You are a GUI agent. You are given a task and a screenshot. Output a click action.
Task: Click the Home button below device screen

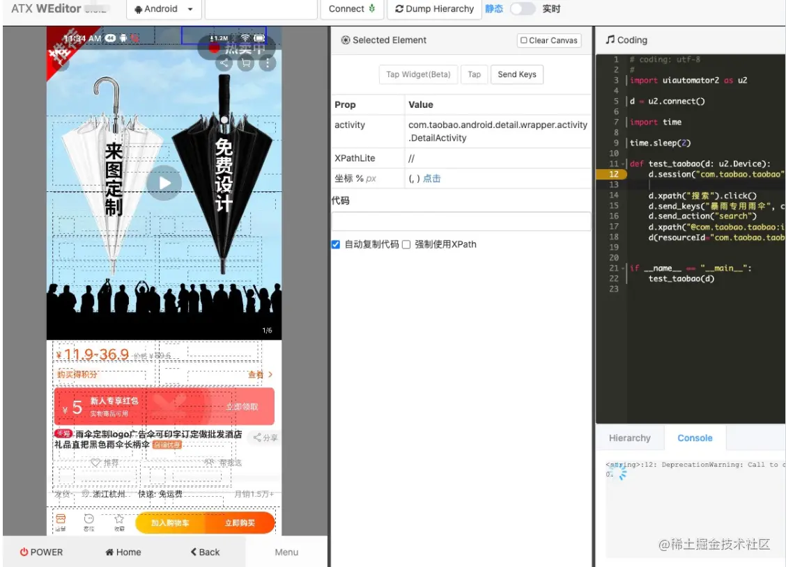click(123, 552)
